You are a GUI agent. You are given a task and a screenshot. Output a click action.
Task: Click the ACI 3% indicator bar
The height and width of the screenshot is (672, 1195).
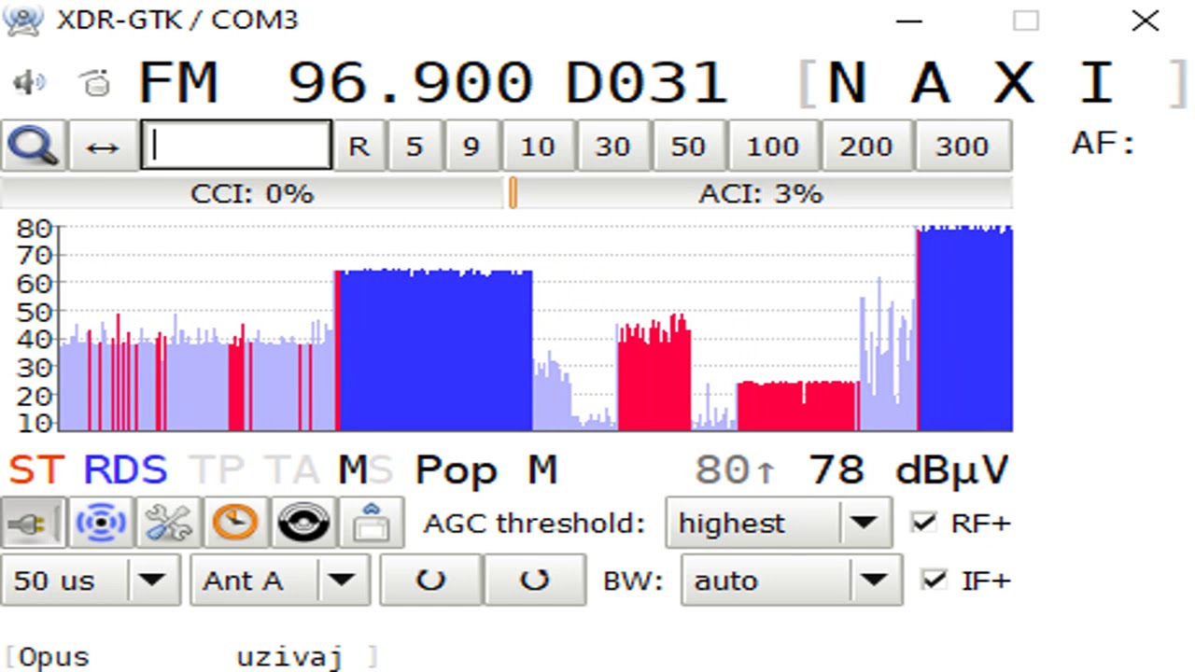(761, 194)
